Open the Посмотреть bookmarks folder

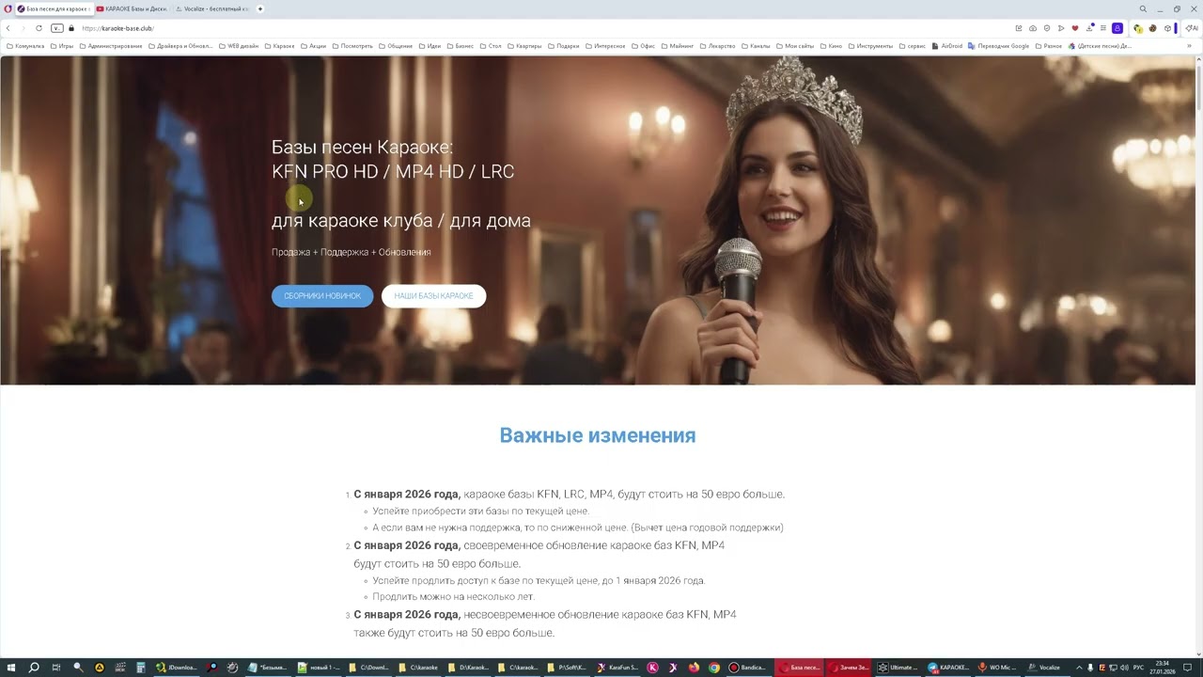352,45
